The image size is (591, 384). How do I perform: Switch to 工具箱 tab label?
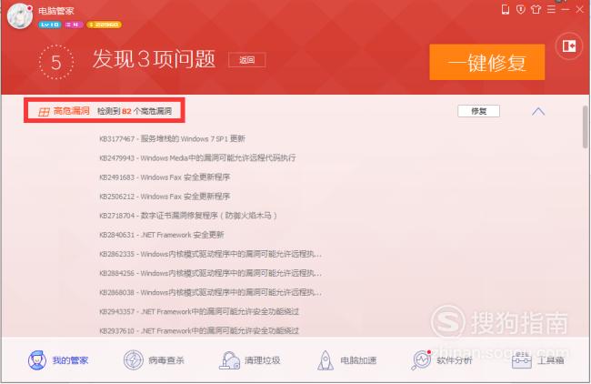coord(550,360)
